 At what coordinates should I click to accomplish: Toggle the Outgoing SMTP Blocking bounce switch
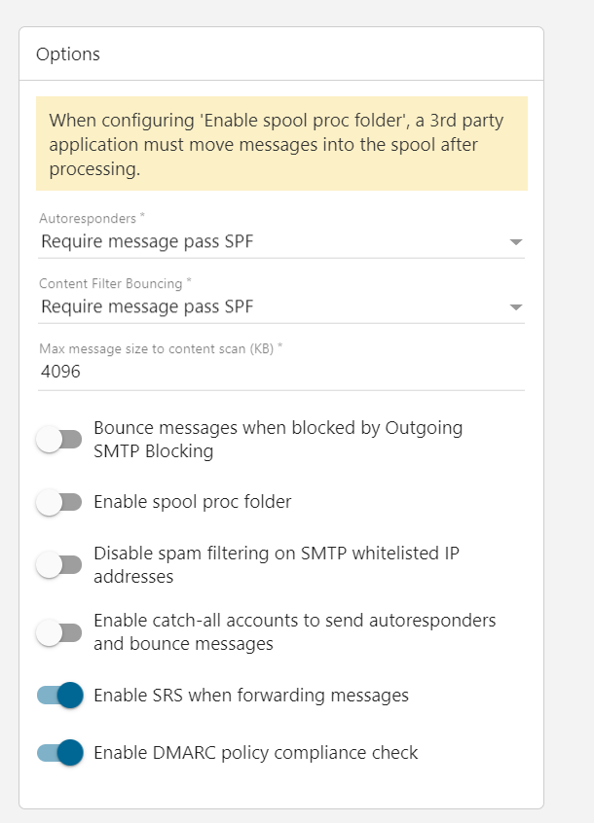pos(58,440)
